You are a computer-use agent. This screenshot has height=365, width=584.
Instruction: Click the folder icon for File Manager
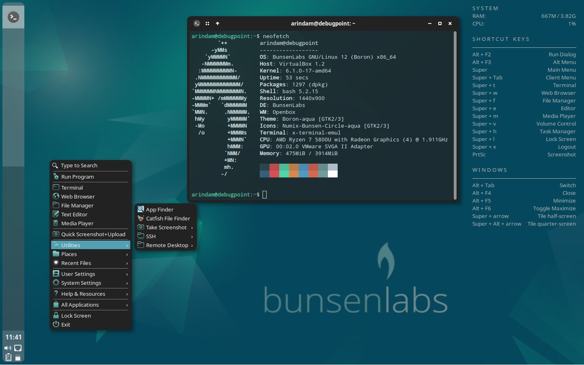pos(56,205)
